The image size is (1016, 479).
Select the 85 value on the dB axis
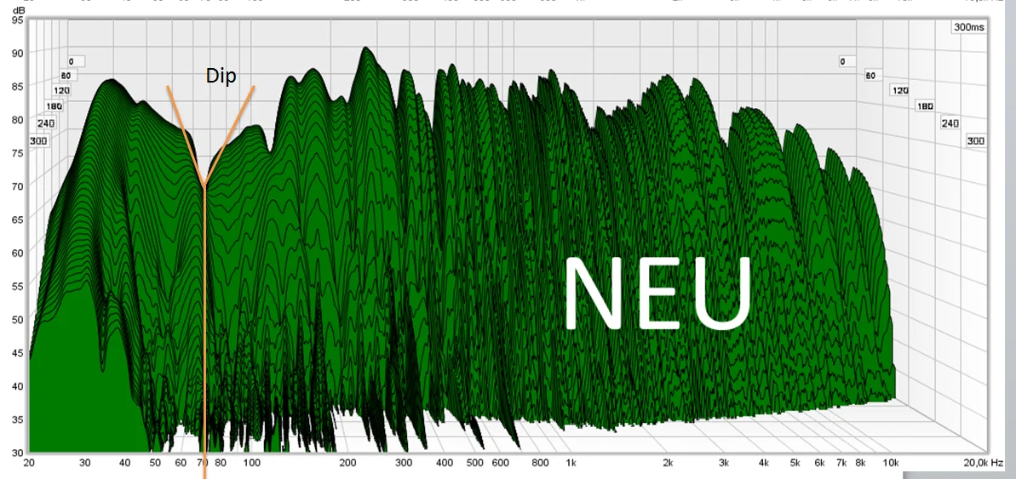click(x=18, y=86)
